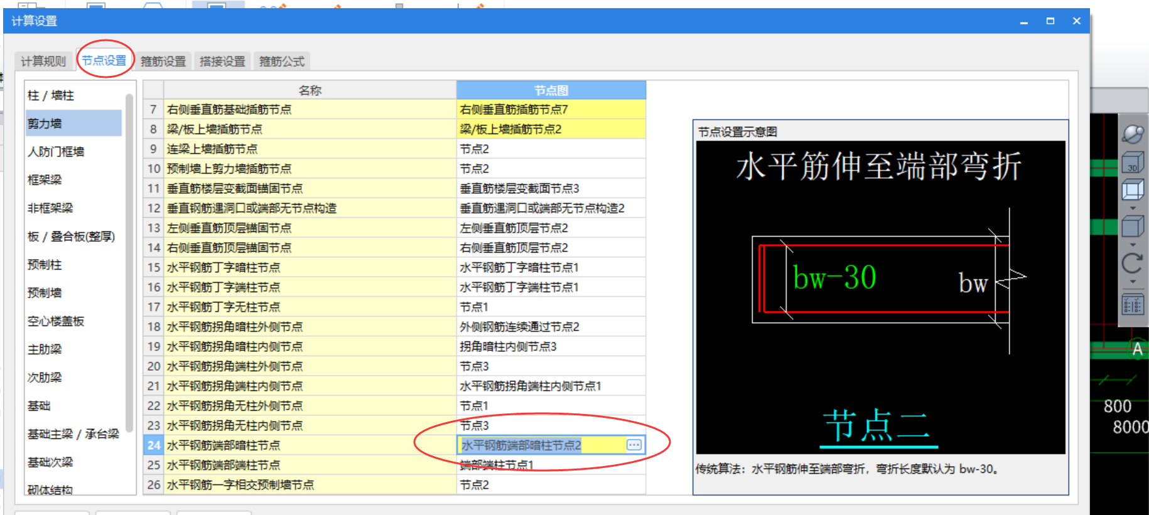Select row 7 右侧垂直筋基础插筋节点
Image resolution: width=1149 pixels, height=515 pixels.
click(310, 109)
